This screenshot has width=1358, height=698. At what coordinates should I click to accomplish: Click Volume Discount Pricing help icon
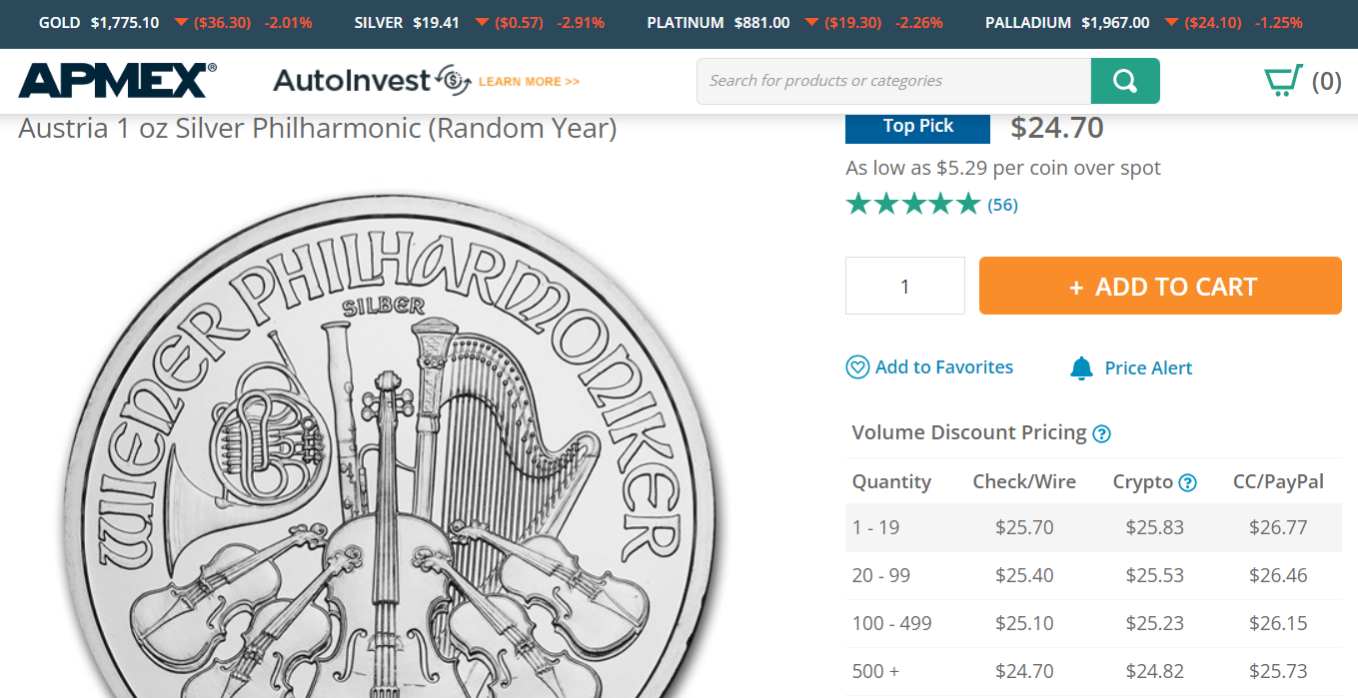[x=1101, y=433]
